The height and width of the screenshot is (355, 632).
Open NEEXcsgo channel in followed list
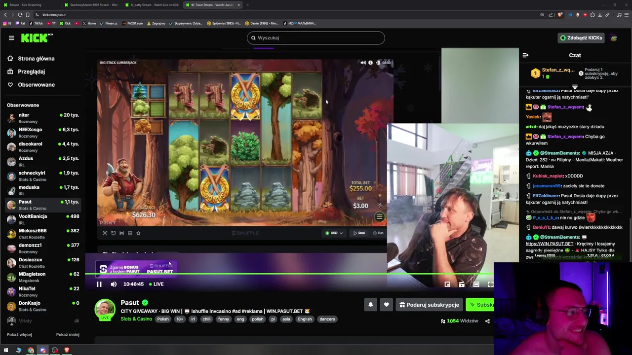click(42, 132)
